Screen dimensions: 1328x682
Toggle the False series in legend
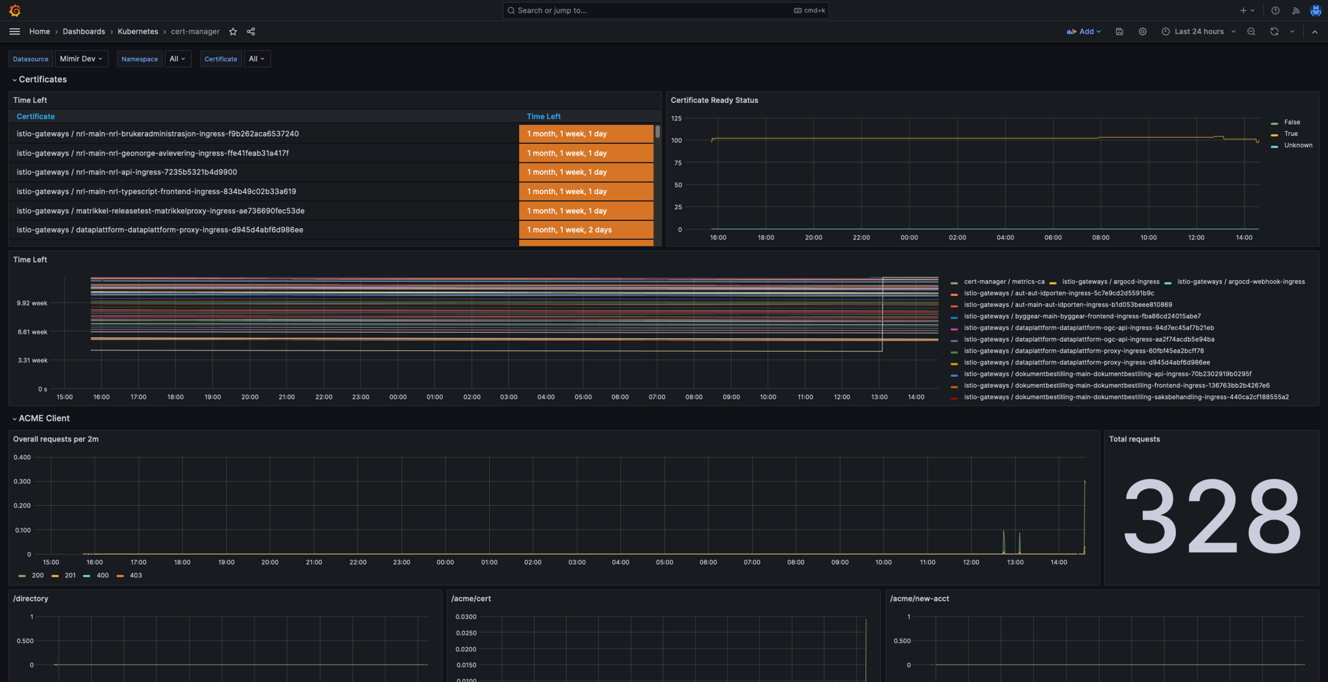click(x=1291, y=122)
